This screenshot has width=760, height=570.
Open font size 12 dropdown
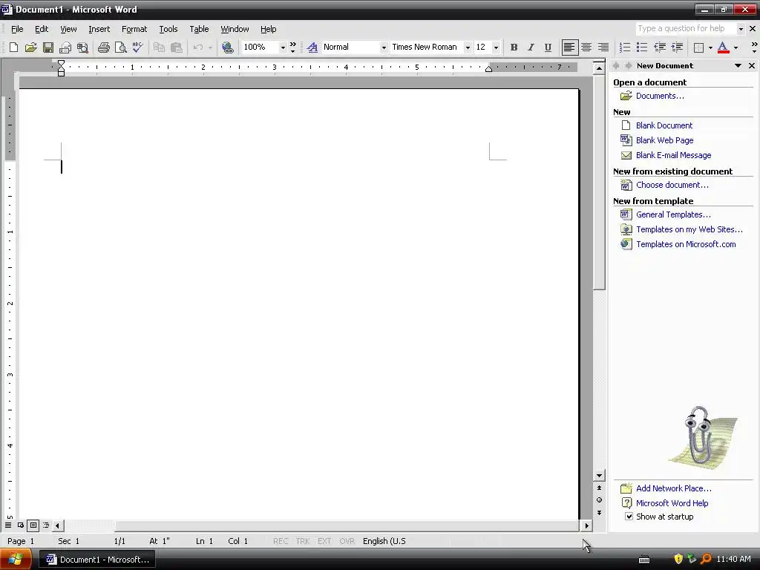(495, 47)
